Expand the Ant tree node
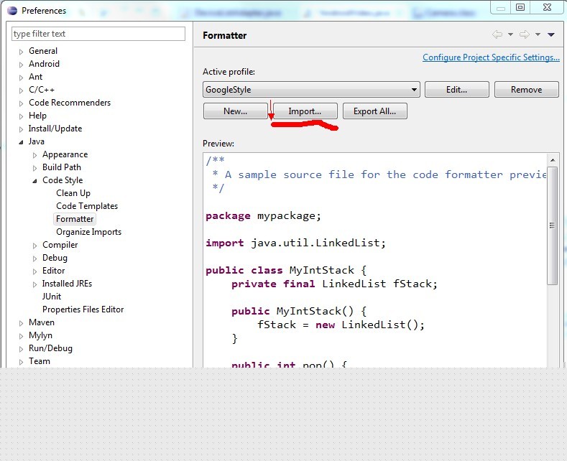567x461 pixels. [21, 78]
